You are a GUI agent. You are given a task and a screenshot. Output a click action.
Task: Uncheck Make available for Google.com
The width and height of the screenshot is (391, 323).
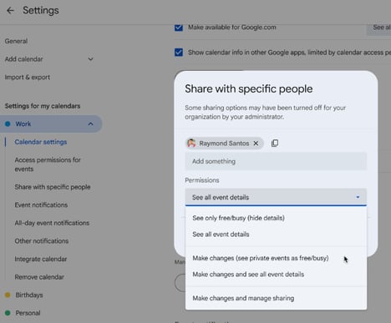[x=179, y=28]
